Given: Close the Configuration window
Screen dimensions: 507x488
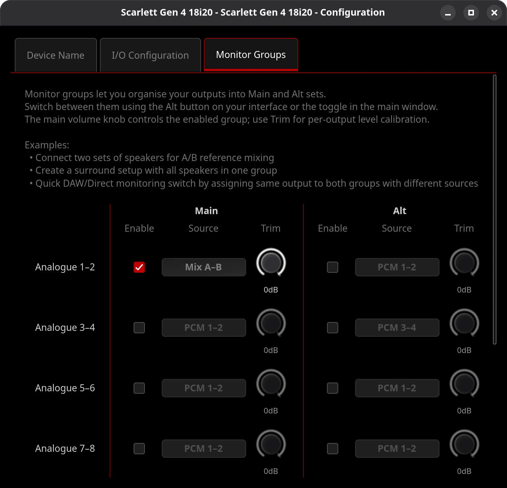Looking at the screenshot, I should [x=494, y=13].
